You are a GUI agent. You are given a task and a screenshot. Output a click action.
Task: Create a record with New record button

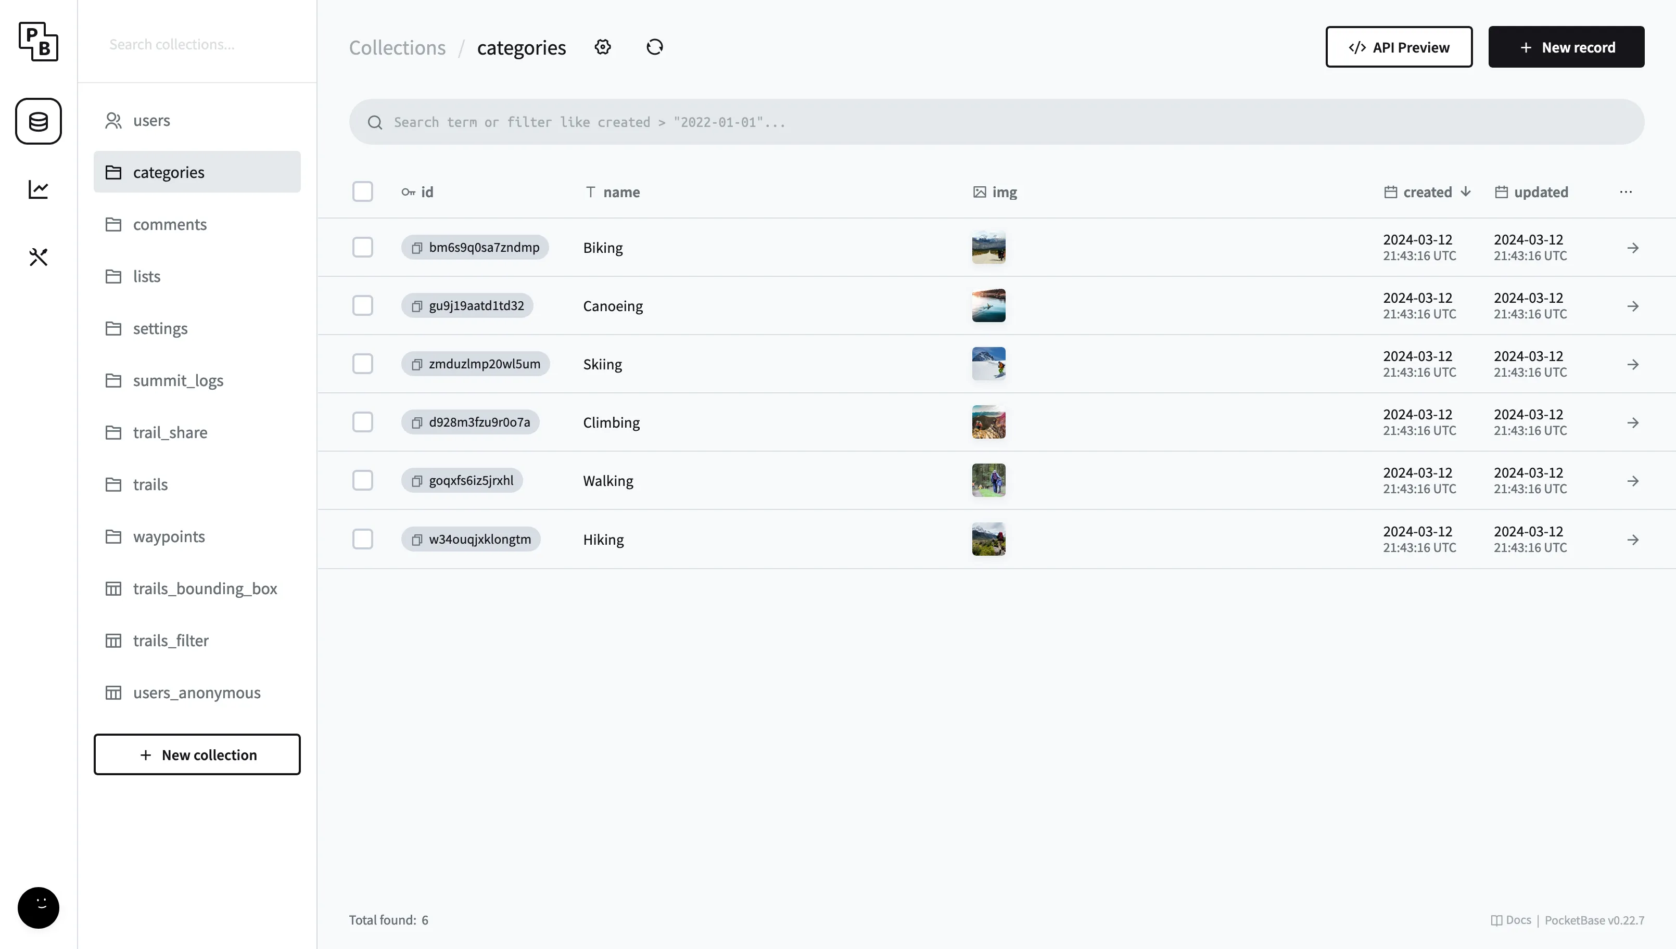click(1566, 46)
